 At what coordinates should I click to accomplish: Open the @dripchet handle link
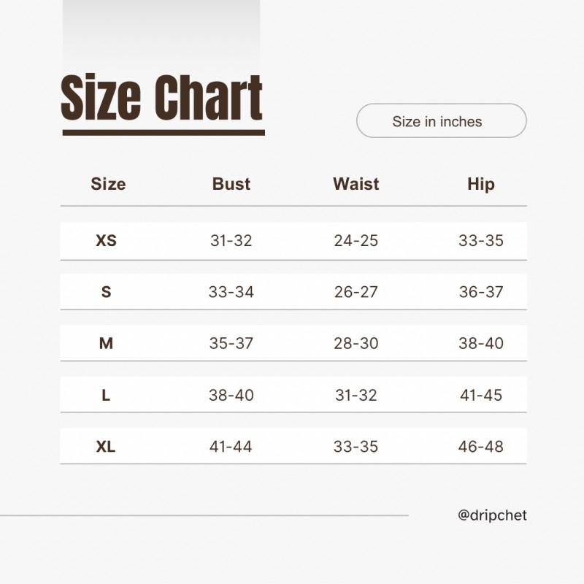point(492,515)
